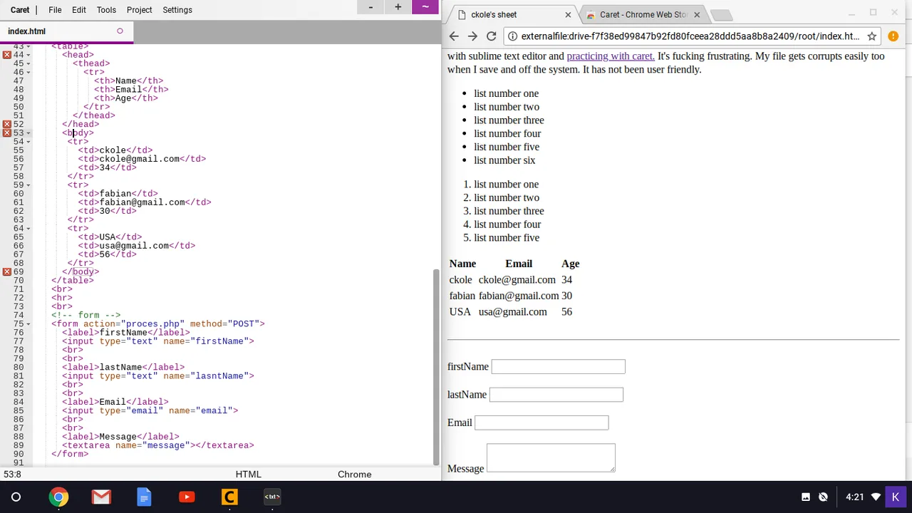The image size is (912, 513).
Task: Click the cursor position 53:8 in status bar
Action: pyautogui.click(x=12, y=475)
